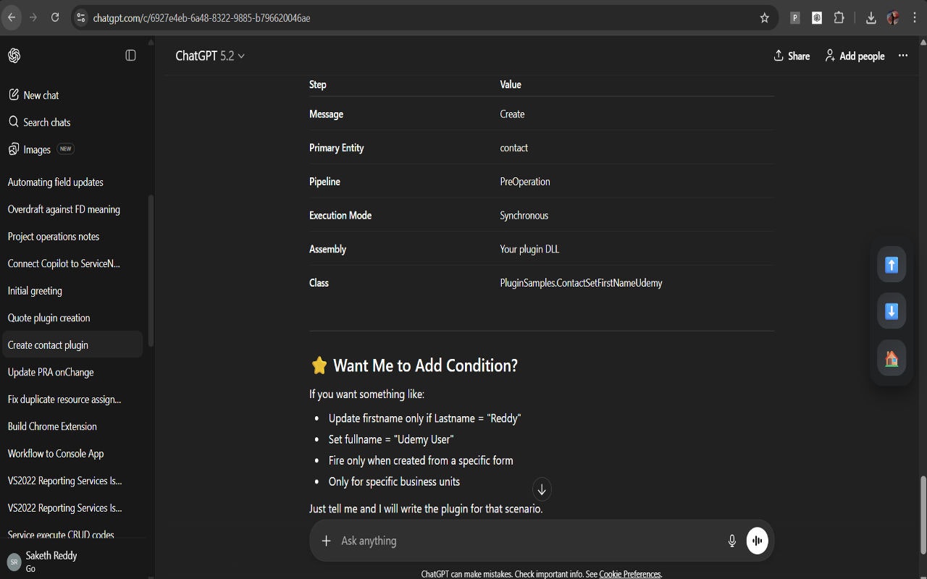The height and width of the screenshot is (579, 927).
Task: Click the floating home icon button
Action: click(891, 358)
